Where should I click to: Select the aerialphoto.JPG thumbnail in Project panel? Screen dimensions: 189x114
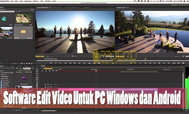tap(23, 18)
